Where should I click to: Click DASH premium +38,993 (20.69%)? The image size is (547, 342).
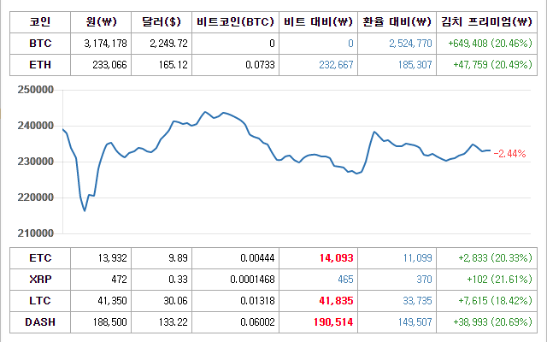[492, 322]
